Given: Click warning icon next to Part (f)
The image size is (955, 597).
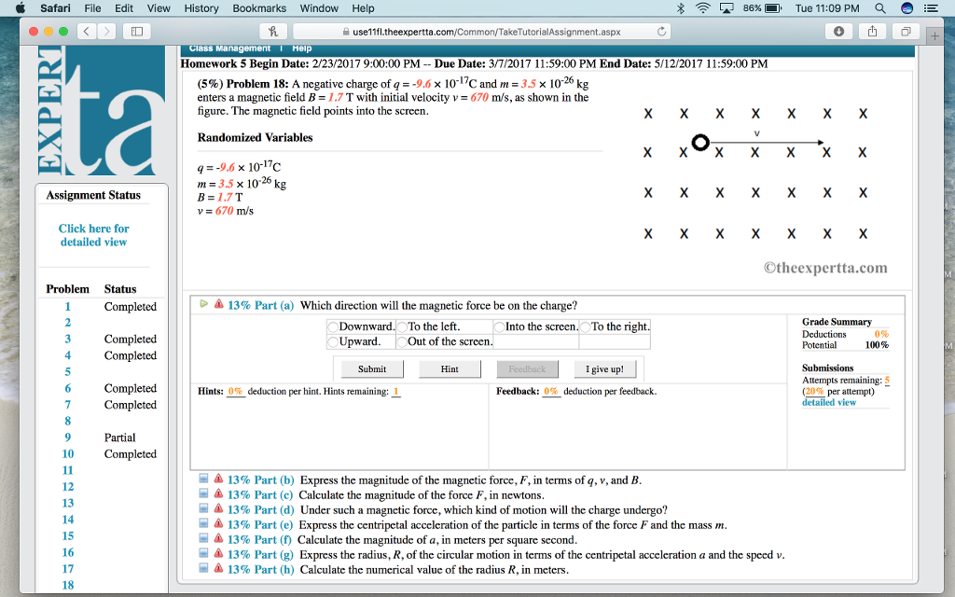Looking at the screenshot, I should (x=218, y=538).
